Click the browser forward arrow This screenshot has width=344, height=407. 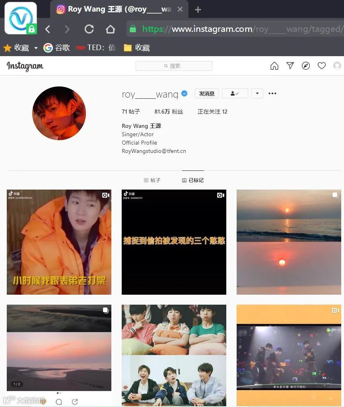[67, 29]
